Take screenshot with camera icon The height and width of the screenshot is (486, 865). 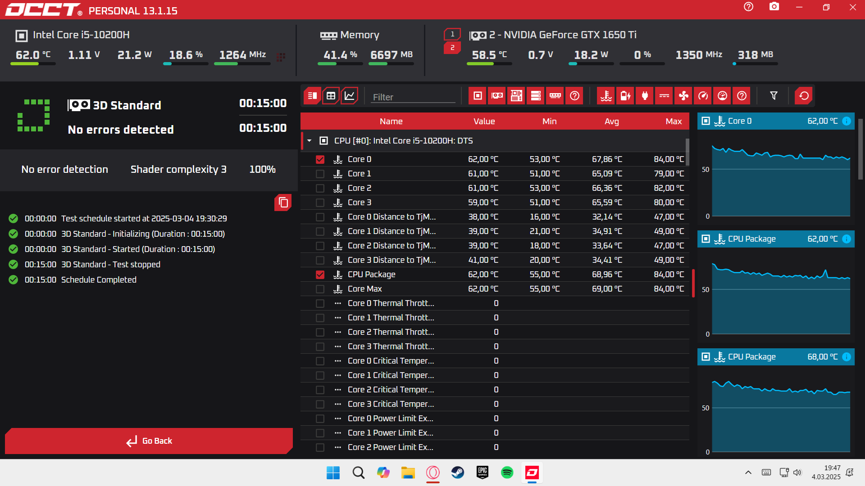tap(774, 7)
